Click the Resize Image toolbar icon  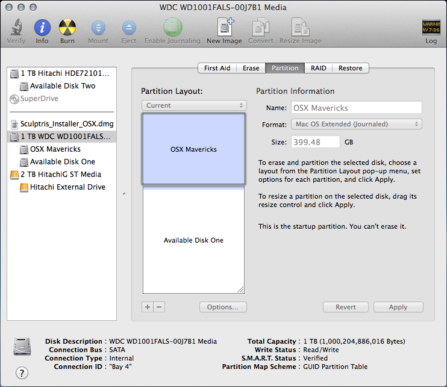coord(300,27)
